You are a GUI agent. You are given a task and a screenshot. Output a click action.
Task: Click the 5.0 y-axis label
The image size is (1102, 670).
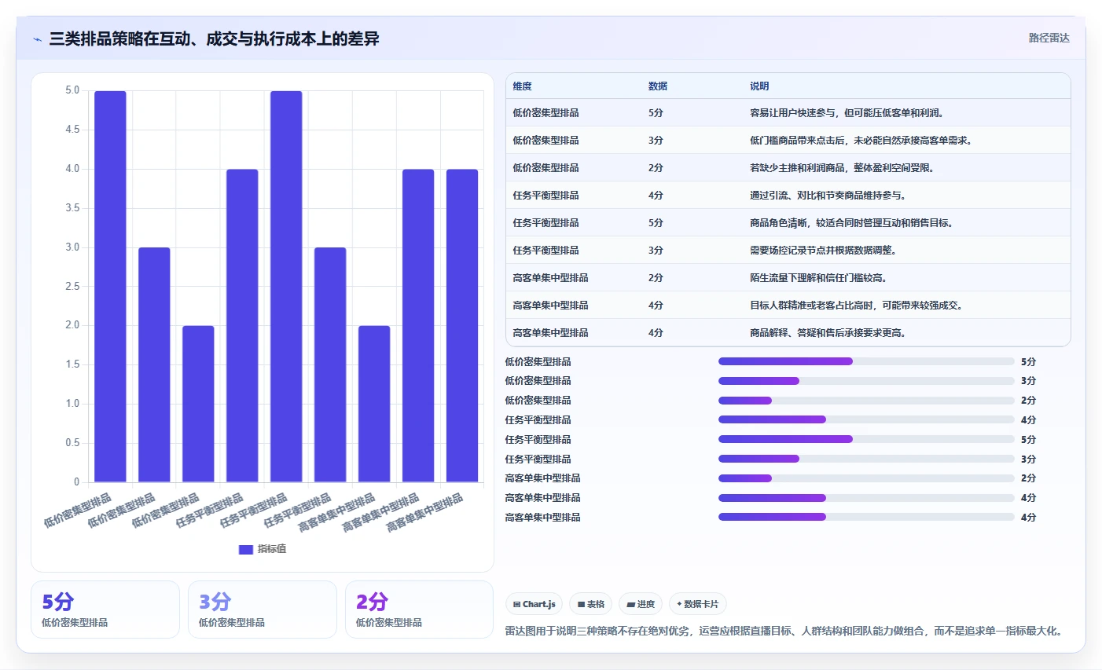[72, 90]
